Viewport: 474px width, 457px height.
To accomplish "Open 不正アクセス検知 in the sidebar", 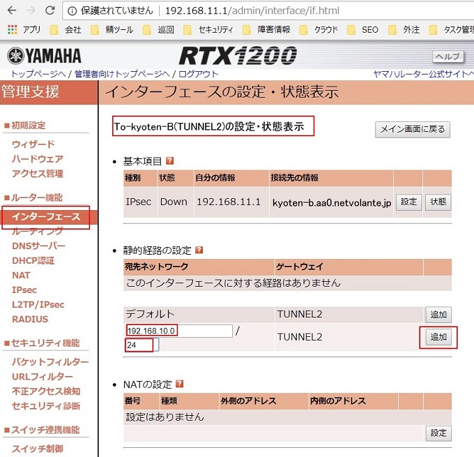I will click(x=46, y=391).
